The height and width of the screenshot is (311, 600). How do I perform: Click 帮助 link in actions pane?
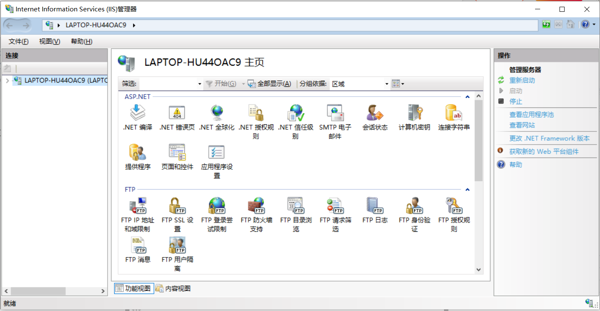(516, 164)
